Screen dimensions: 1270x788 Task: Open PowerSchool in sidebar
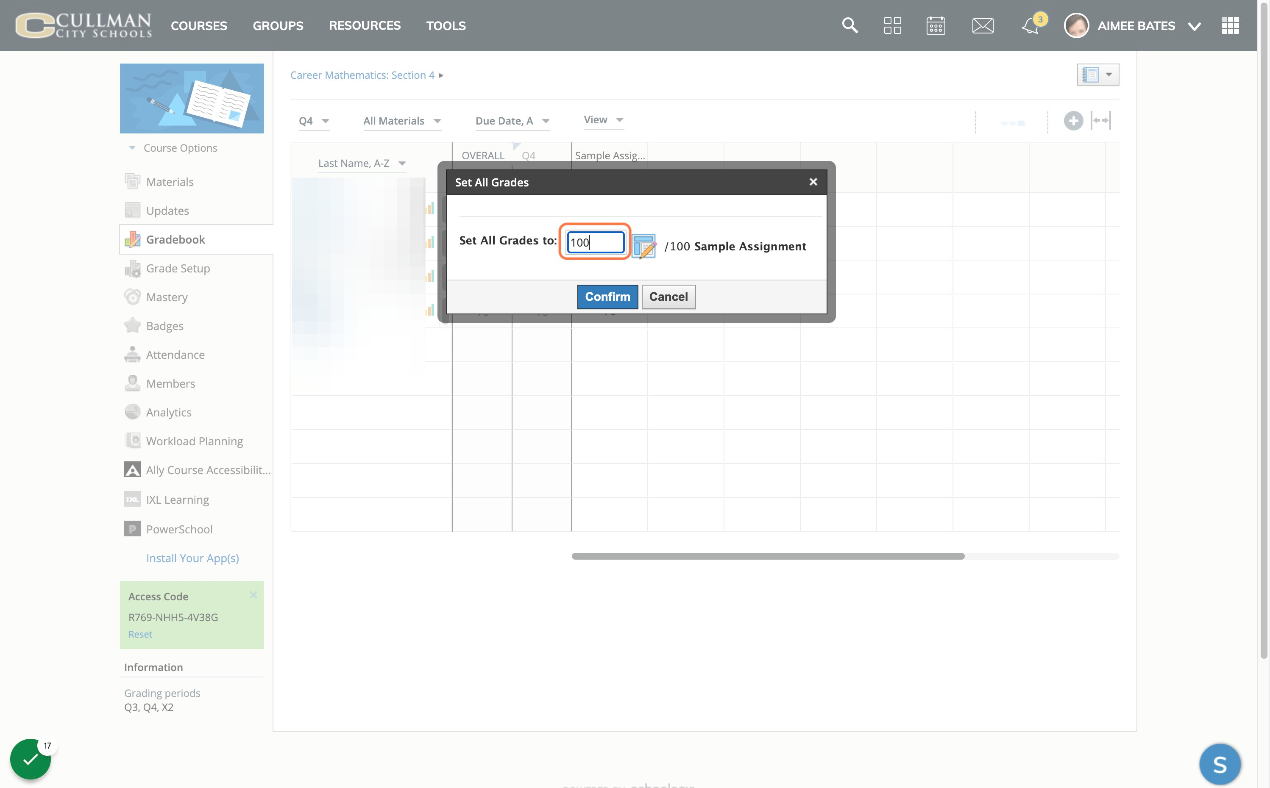179,529
